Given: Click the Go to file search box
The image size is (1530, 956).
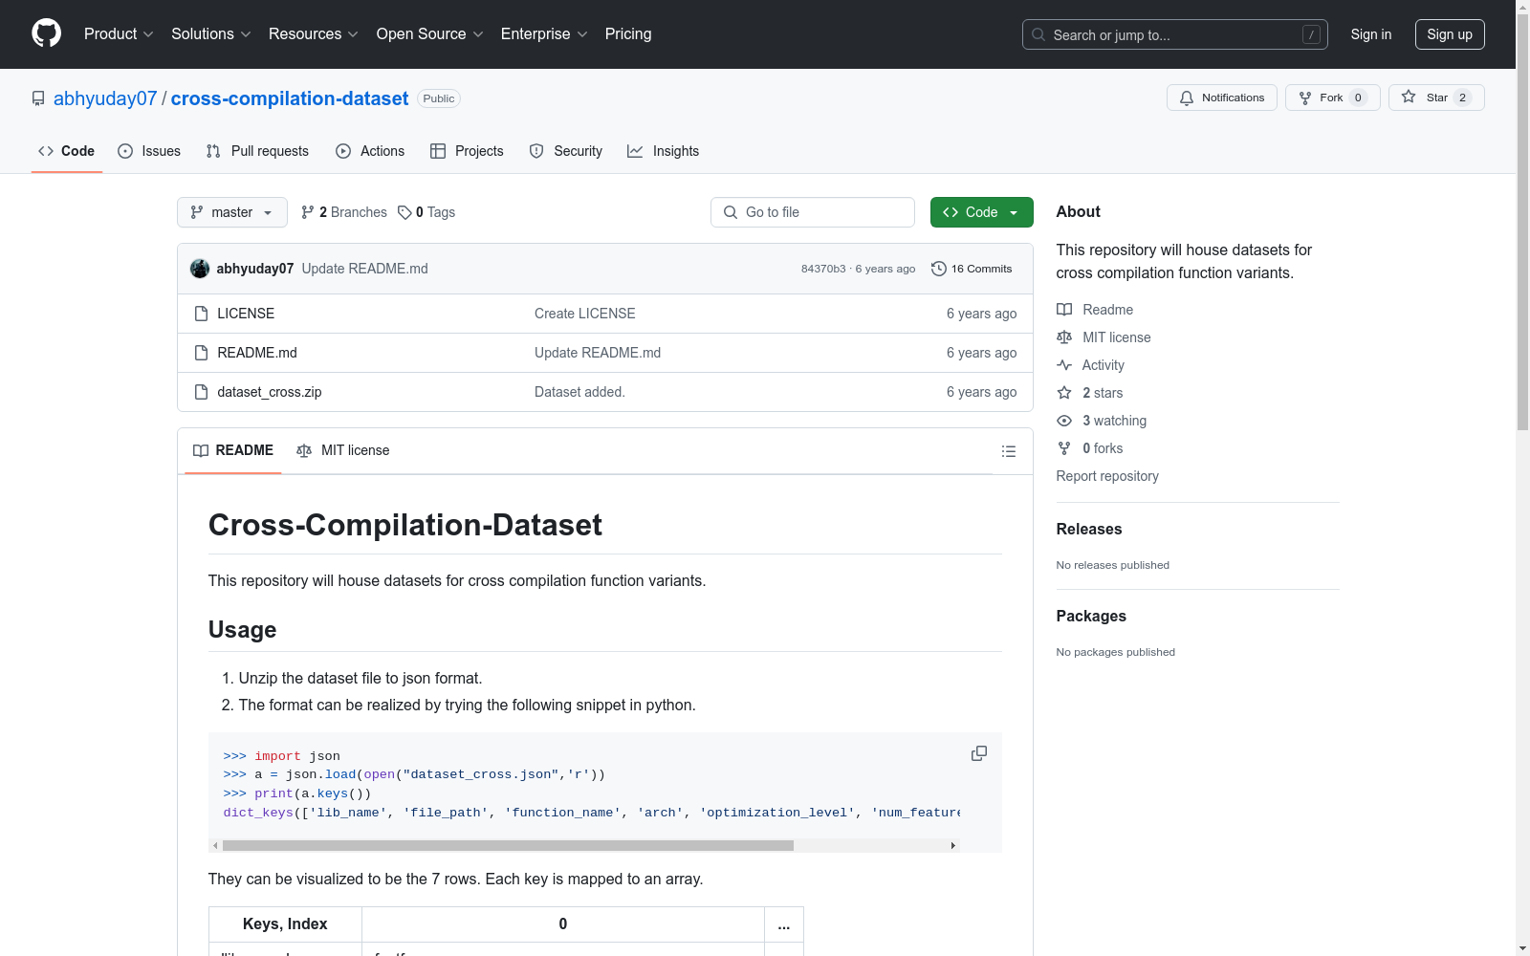Looking at the screenshot, I should click(813, 212).
